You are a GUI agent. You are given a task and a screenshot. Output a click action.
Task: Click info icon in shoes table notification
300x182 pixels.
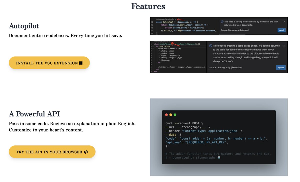pyautogui.click(x=210, y=46)
